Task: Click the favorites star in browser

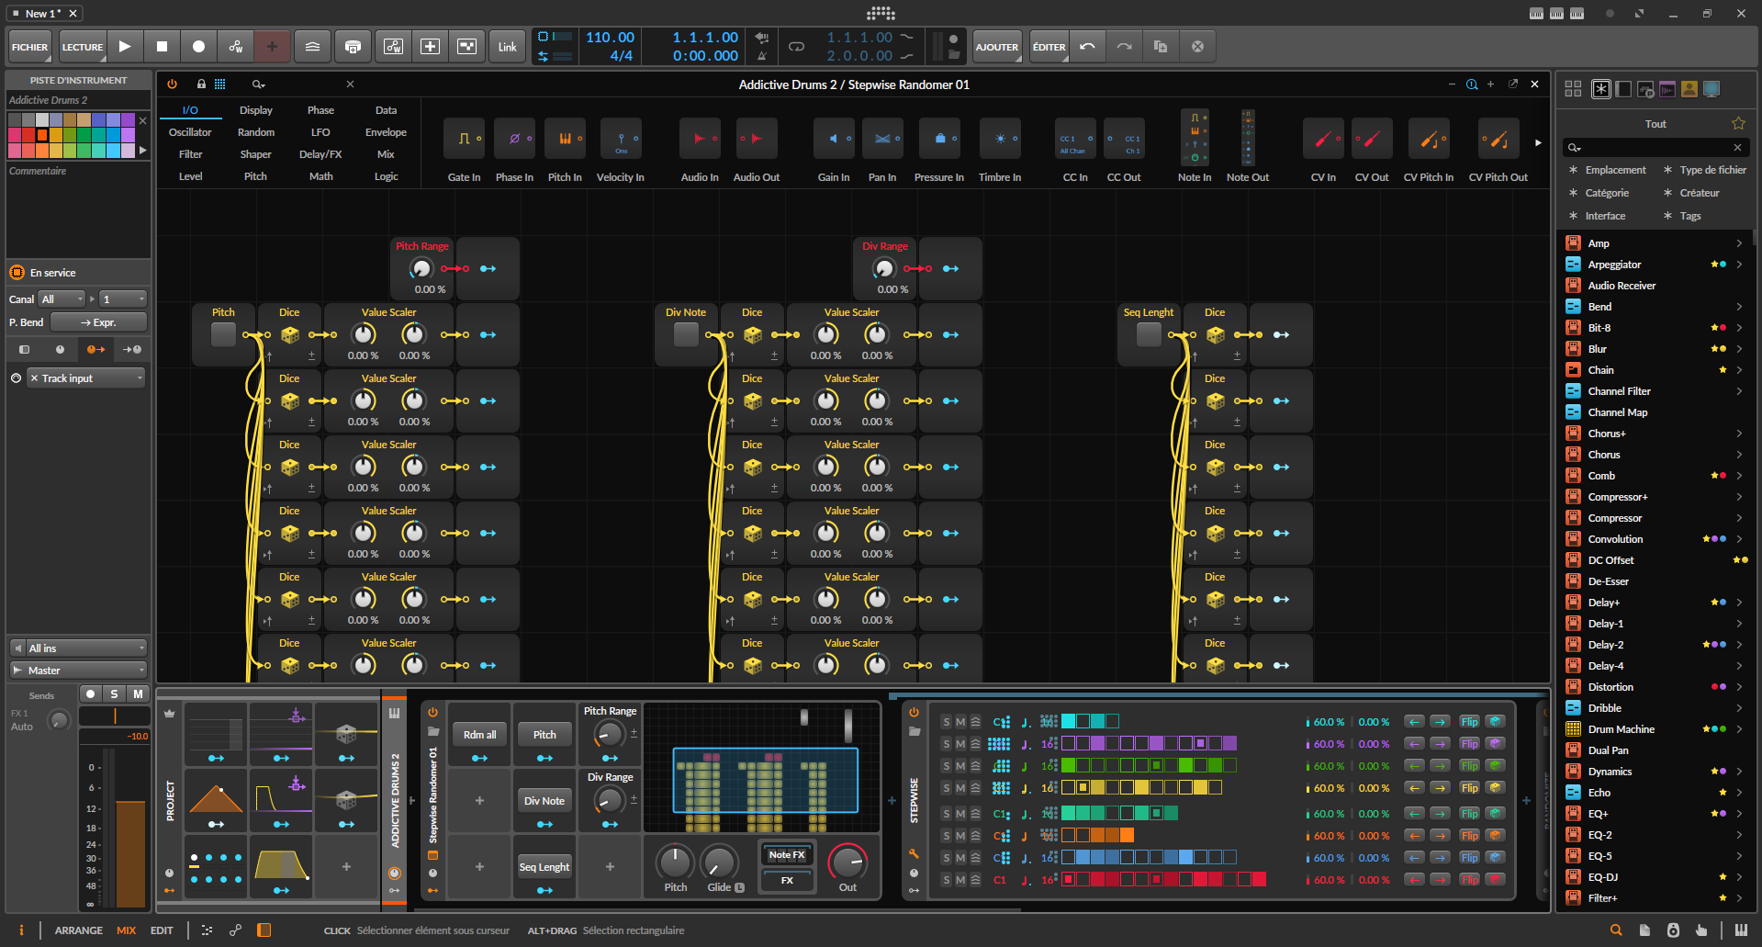Action: (1737, 124)
